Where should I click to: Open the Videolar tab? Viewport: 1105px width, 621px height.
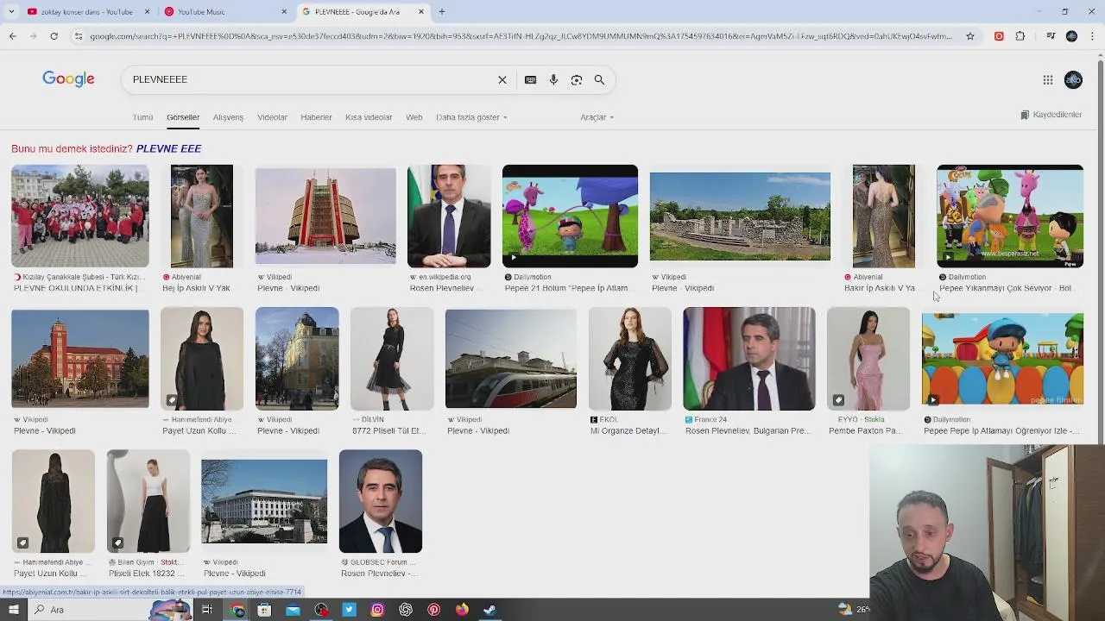272,117
